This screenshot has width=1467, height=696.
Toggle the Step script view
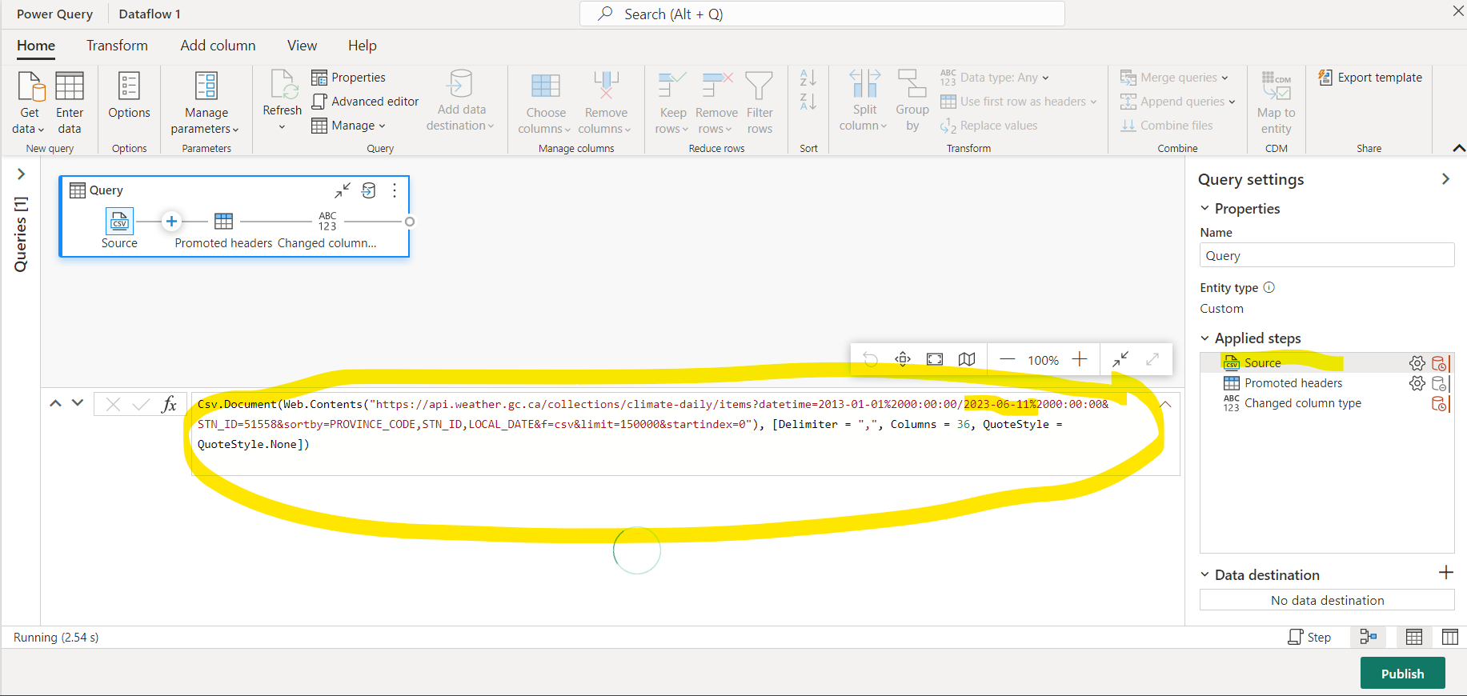tap(1309, 637)
